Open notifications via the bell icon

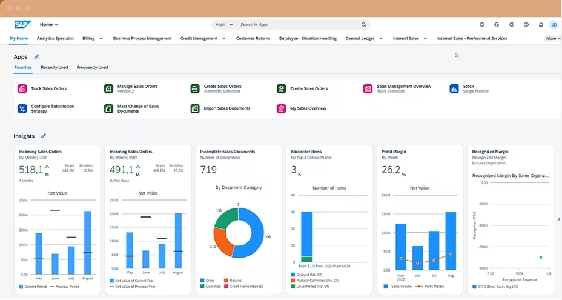[540, 25]
